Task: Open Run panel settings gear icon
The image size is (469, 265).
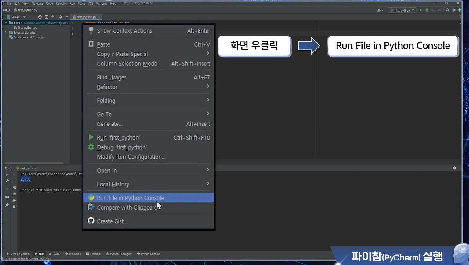Action: (454, 168)
